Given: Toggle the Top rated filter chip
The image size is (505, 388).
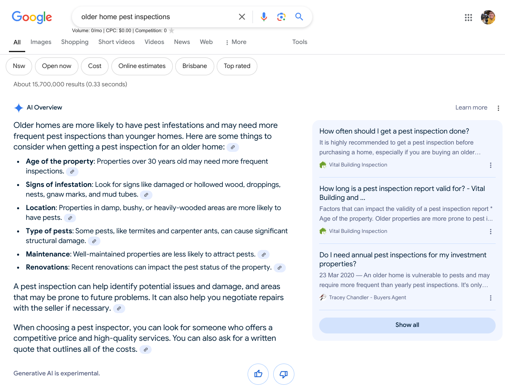Looking at the screenshot, I should pyautogui.click(x=237, y=66).
